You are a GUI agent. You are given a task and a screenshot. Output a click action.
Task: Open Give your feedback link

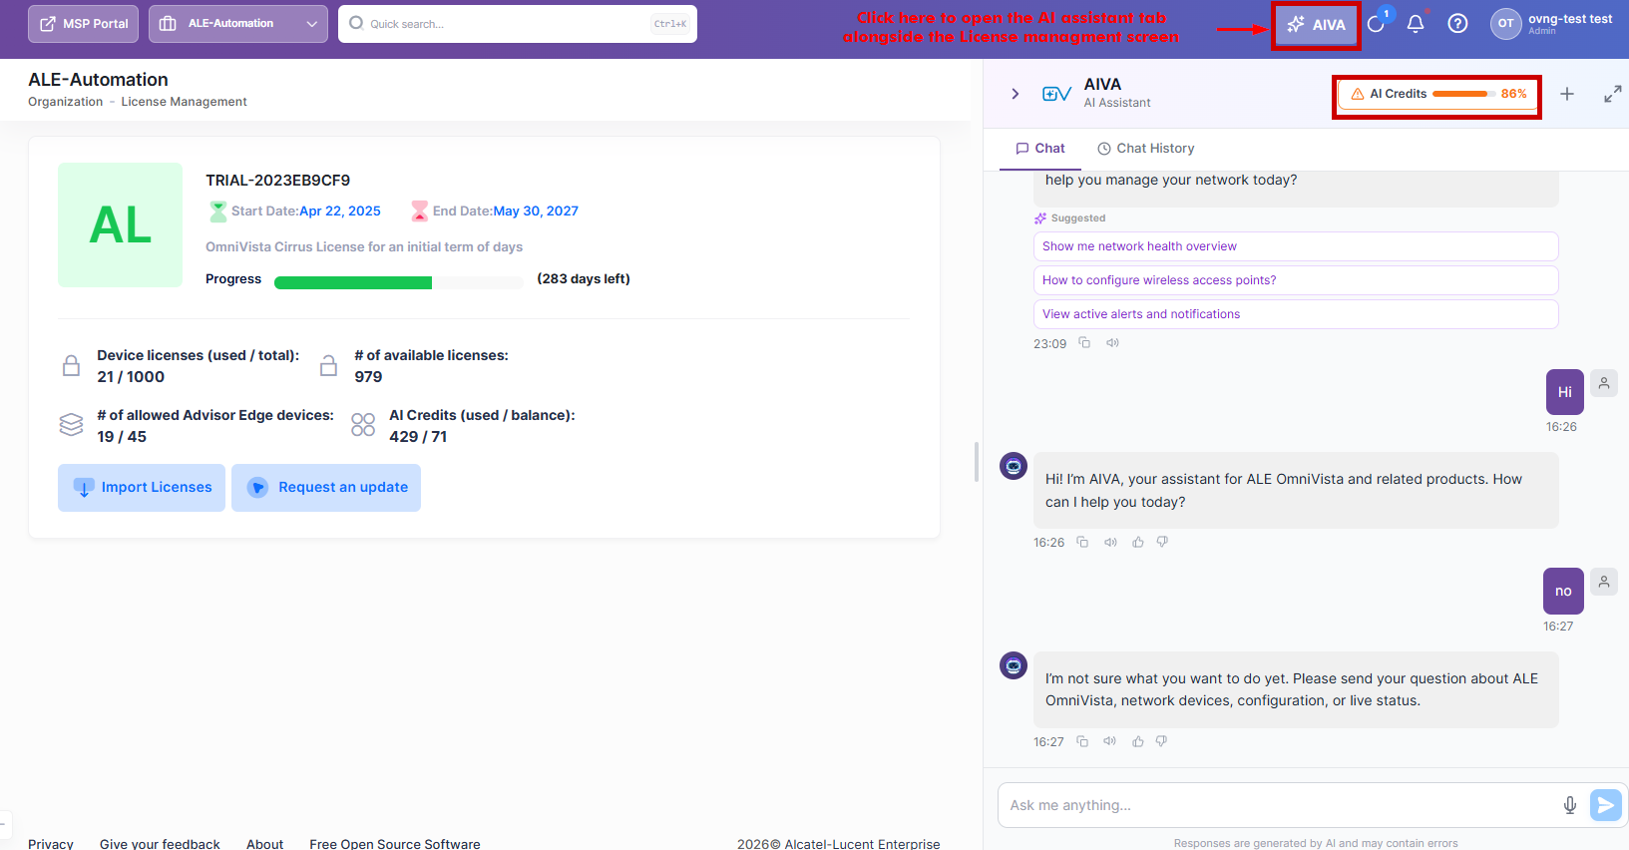[x=160, y=844]
